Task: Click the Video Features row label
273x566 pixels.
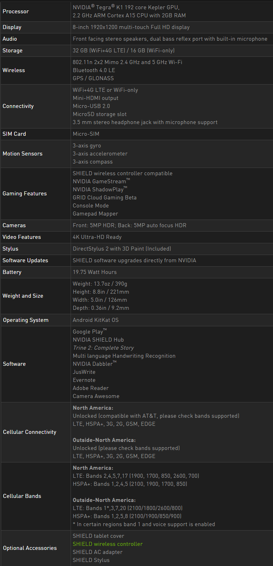Action: (22, 237)
